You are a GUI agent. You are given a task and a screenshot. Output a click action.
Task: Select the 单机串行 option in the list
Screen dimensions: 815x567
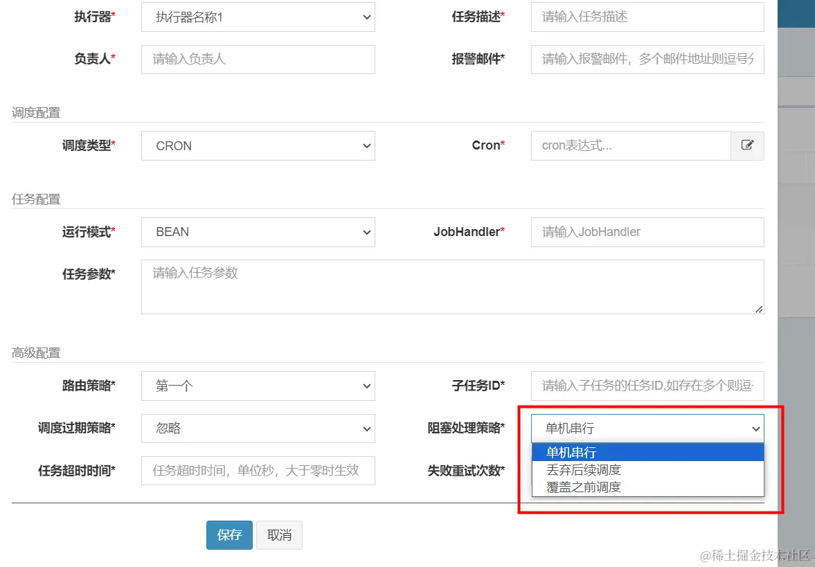pyautogui.click(x=647, y=452)
